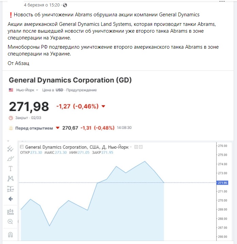Viewport: 237px width, 244px height.
Task: Click the pre-market sunrise icon
Action: click(11, 128)
